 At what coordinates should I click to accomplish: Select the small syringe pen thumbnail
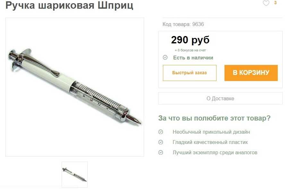(75, 175)
